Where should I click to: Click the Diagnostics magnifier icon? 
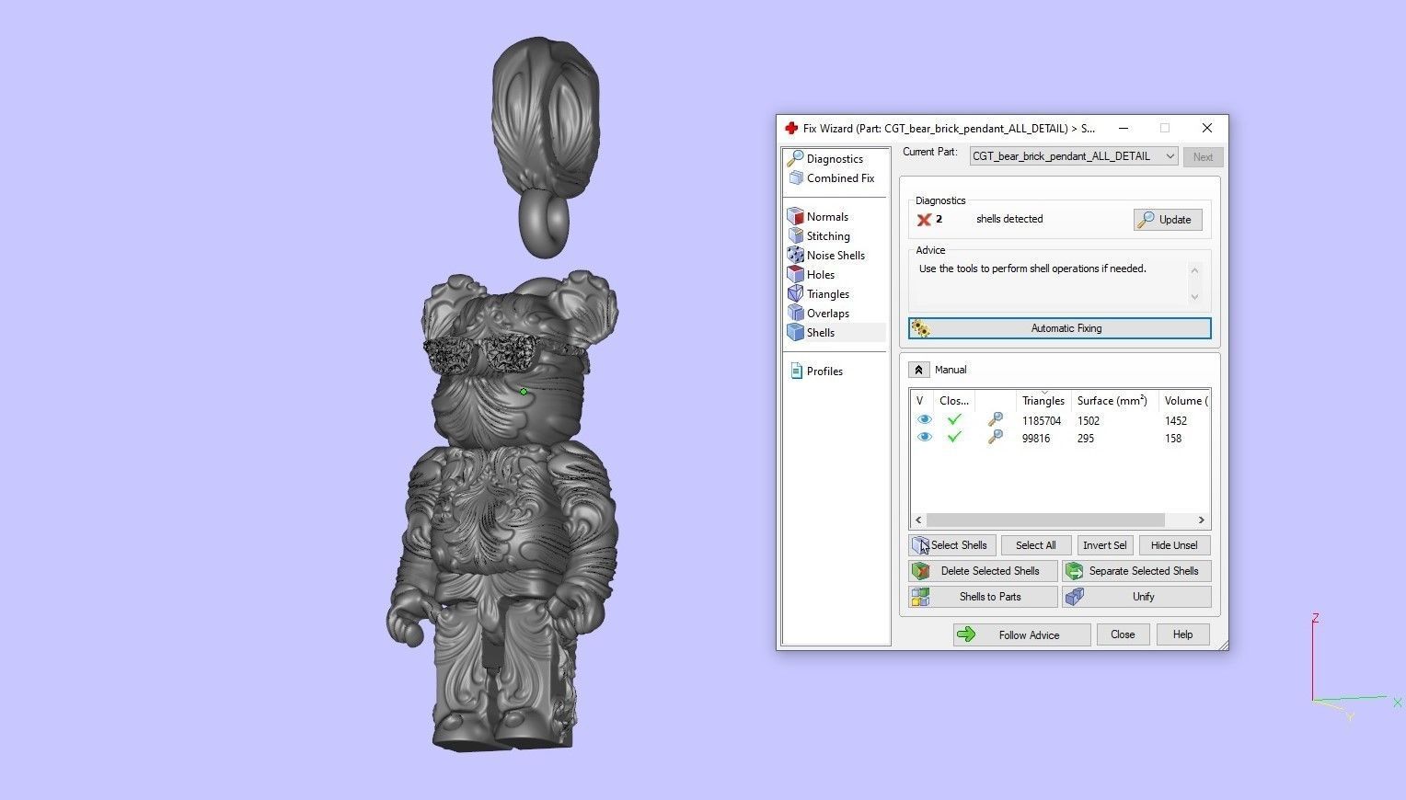click(796, 159)
